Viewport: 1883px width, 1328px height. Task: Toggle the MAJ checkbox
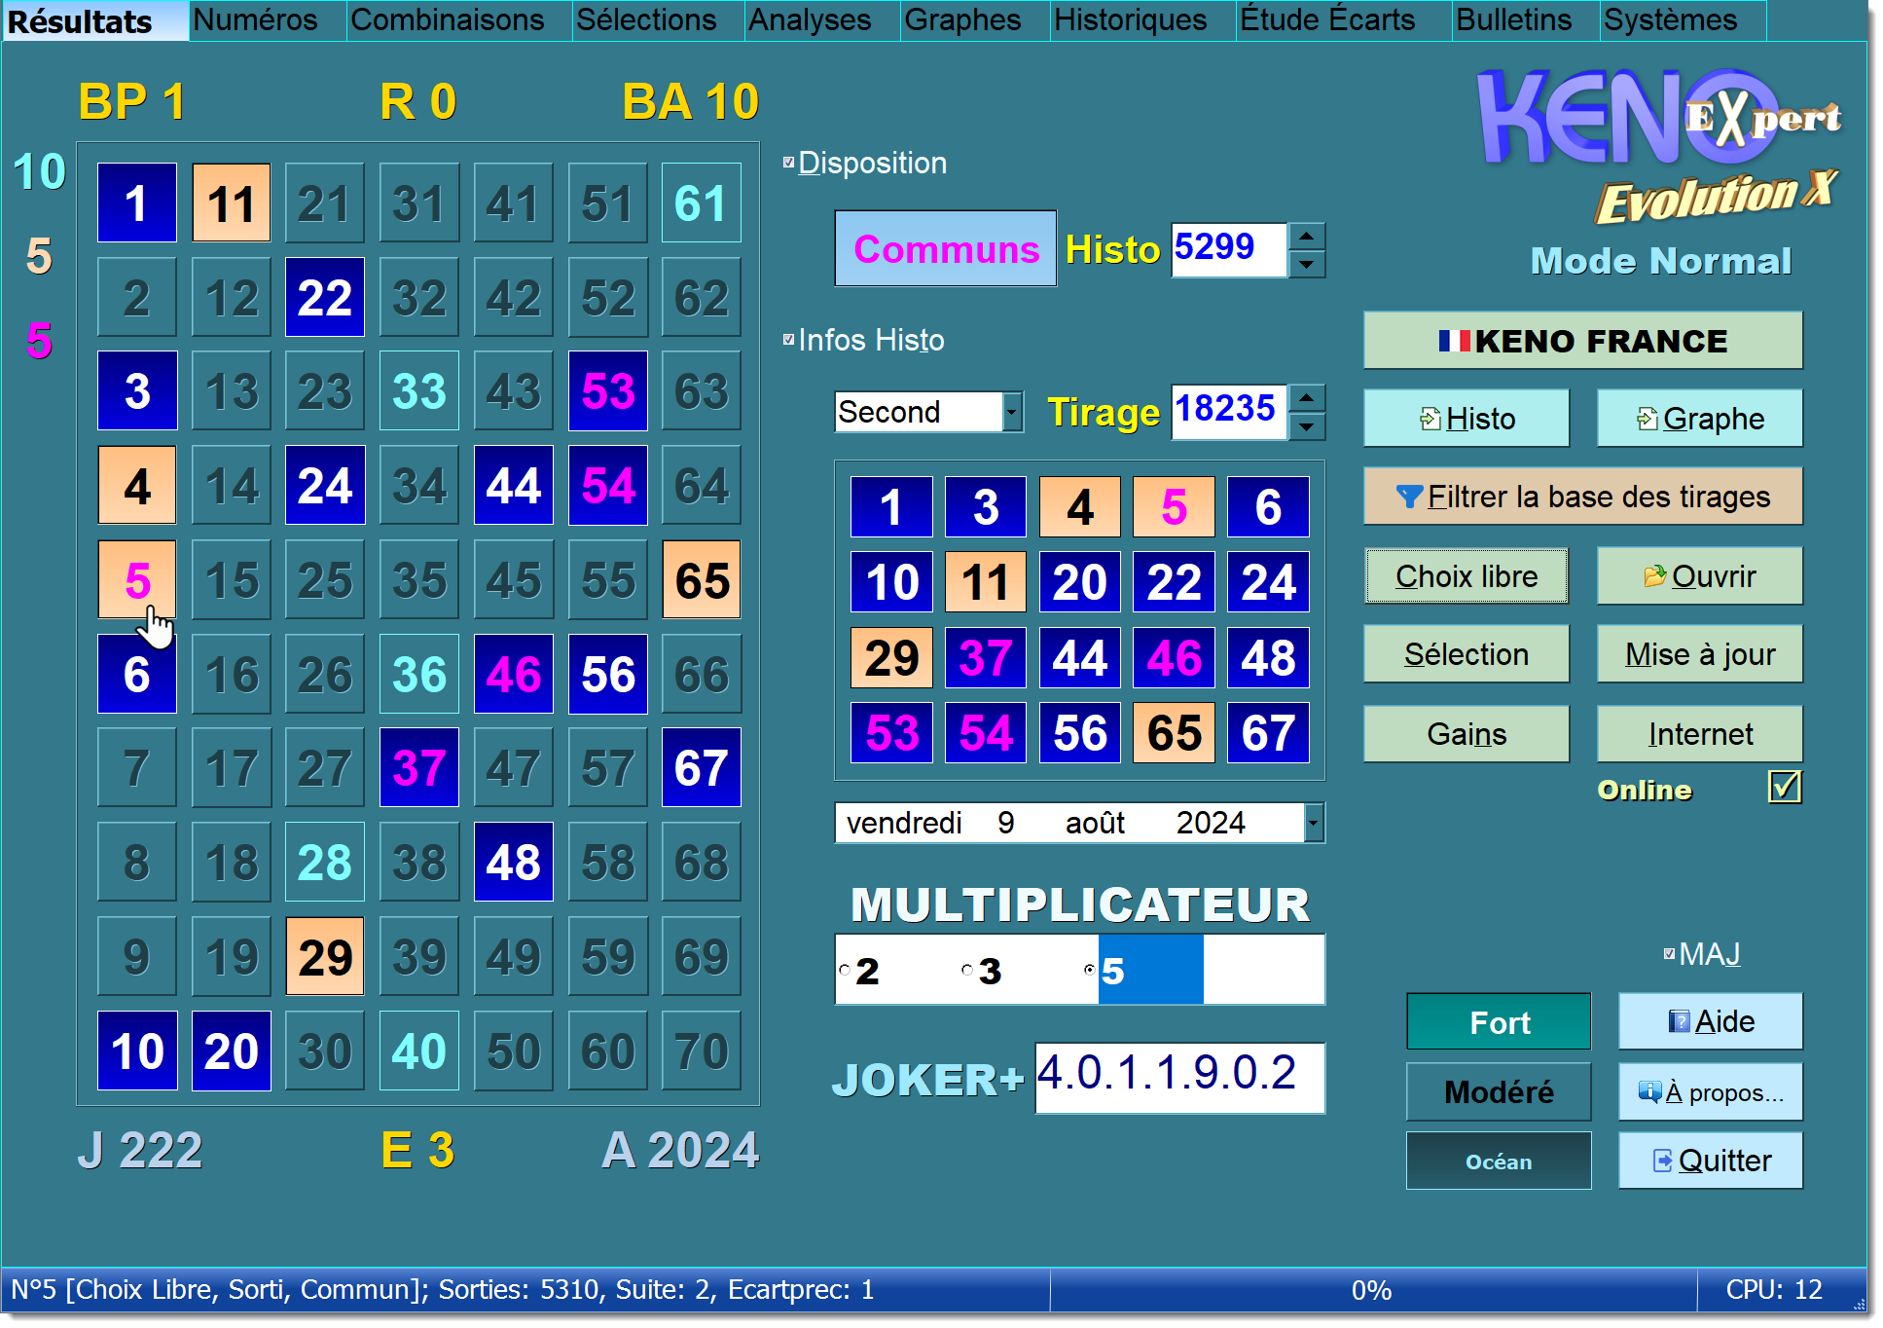click(x=1669, y=954)
